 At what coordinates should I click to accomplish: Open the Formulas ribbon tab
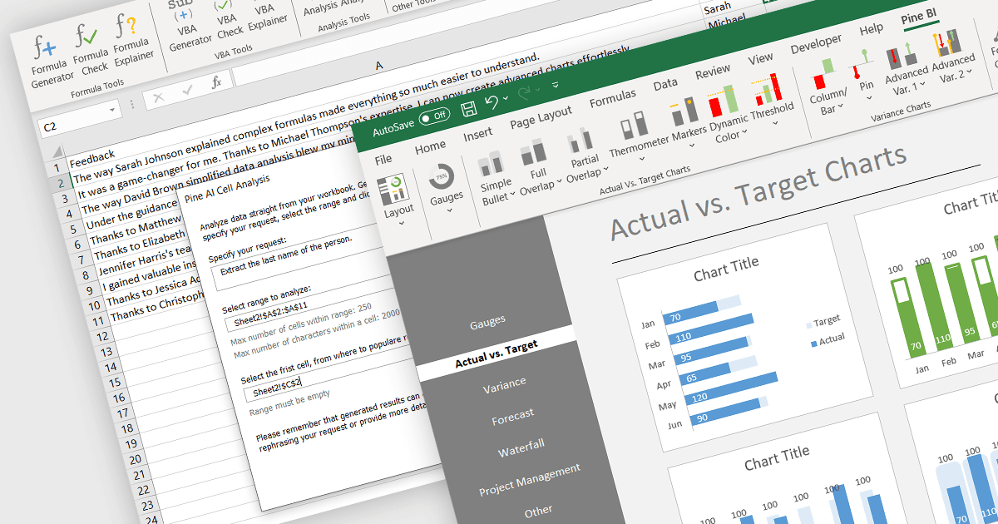[613, 97]
